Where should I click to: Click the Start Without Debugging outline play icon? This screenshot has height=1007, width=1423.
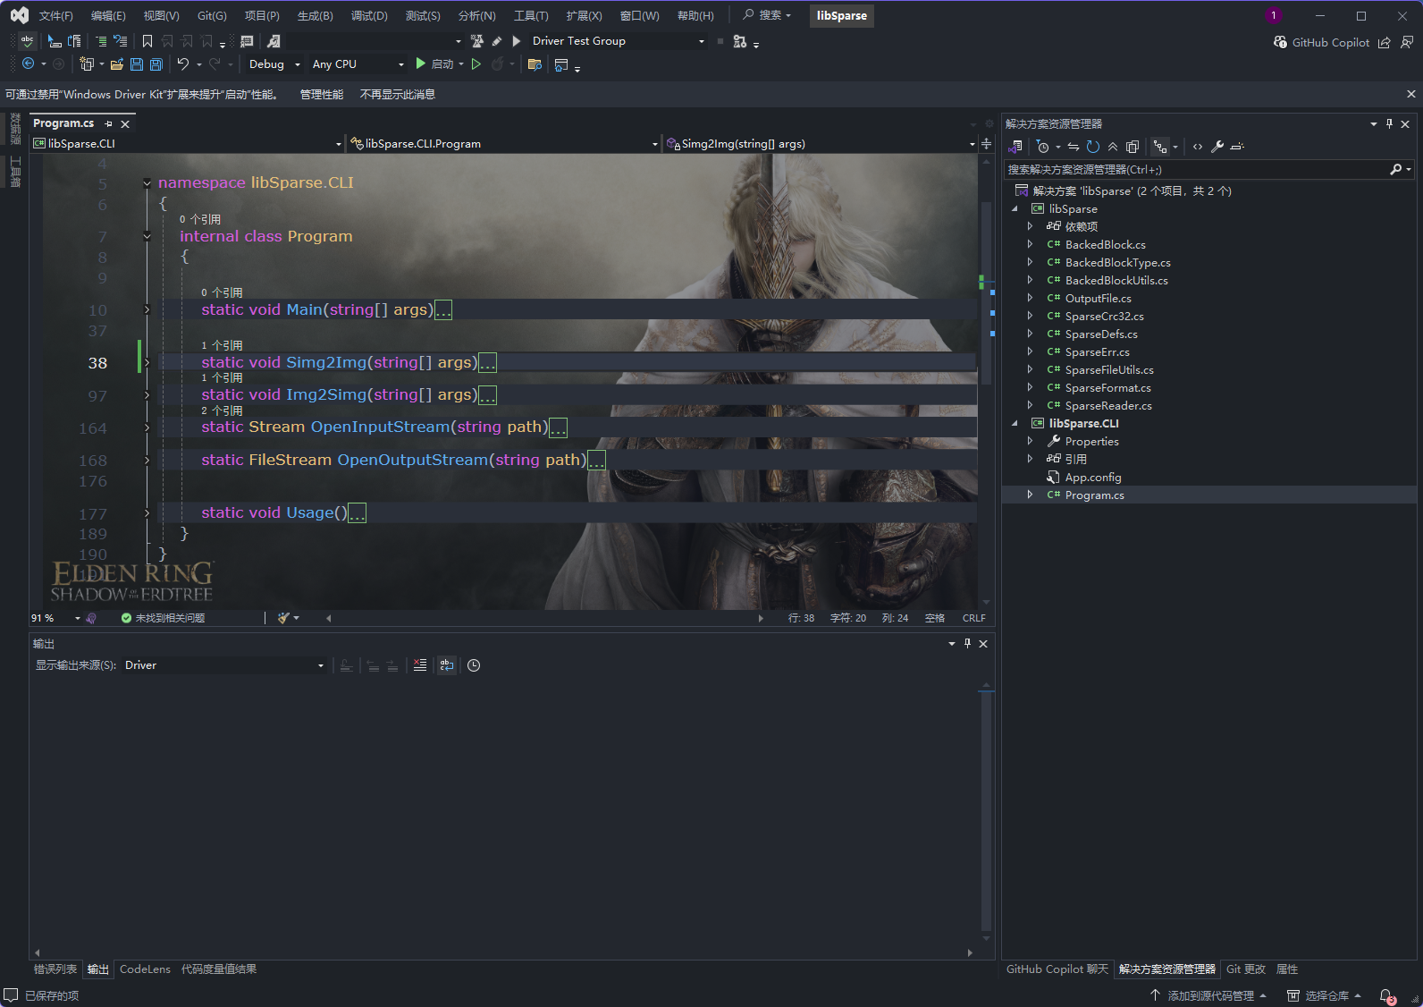(x=476, y=63)
